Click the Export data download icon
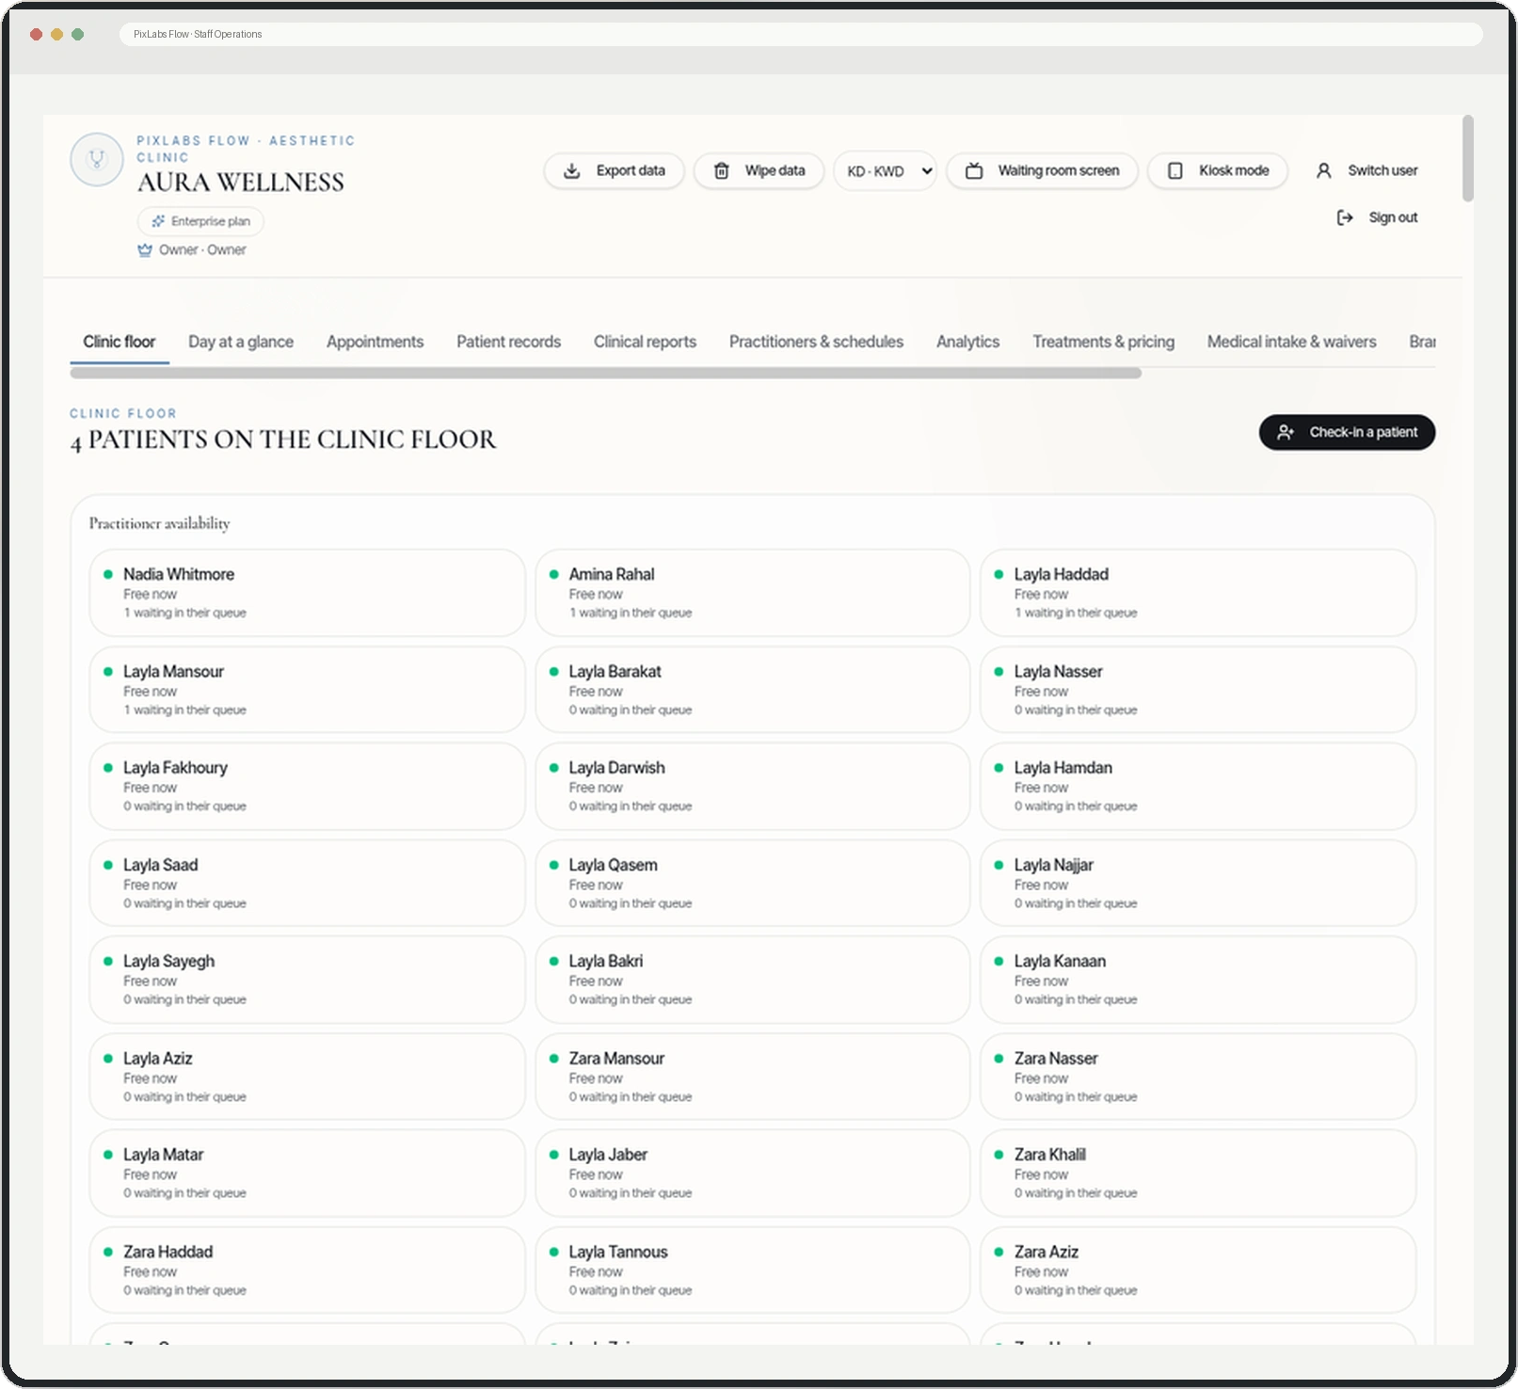The width and height of the screenshot is (1518, 1389). pos(571,171)
